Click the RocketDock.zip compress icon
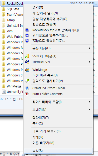The width and height of the screenshot is (98, 156). (x=27, y=30)
